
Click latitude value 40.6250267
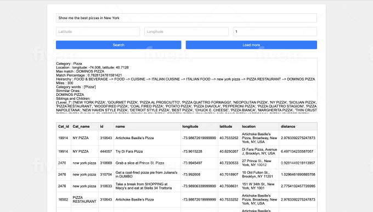pyautogui.click(x=229, y=151)
